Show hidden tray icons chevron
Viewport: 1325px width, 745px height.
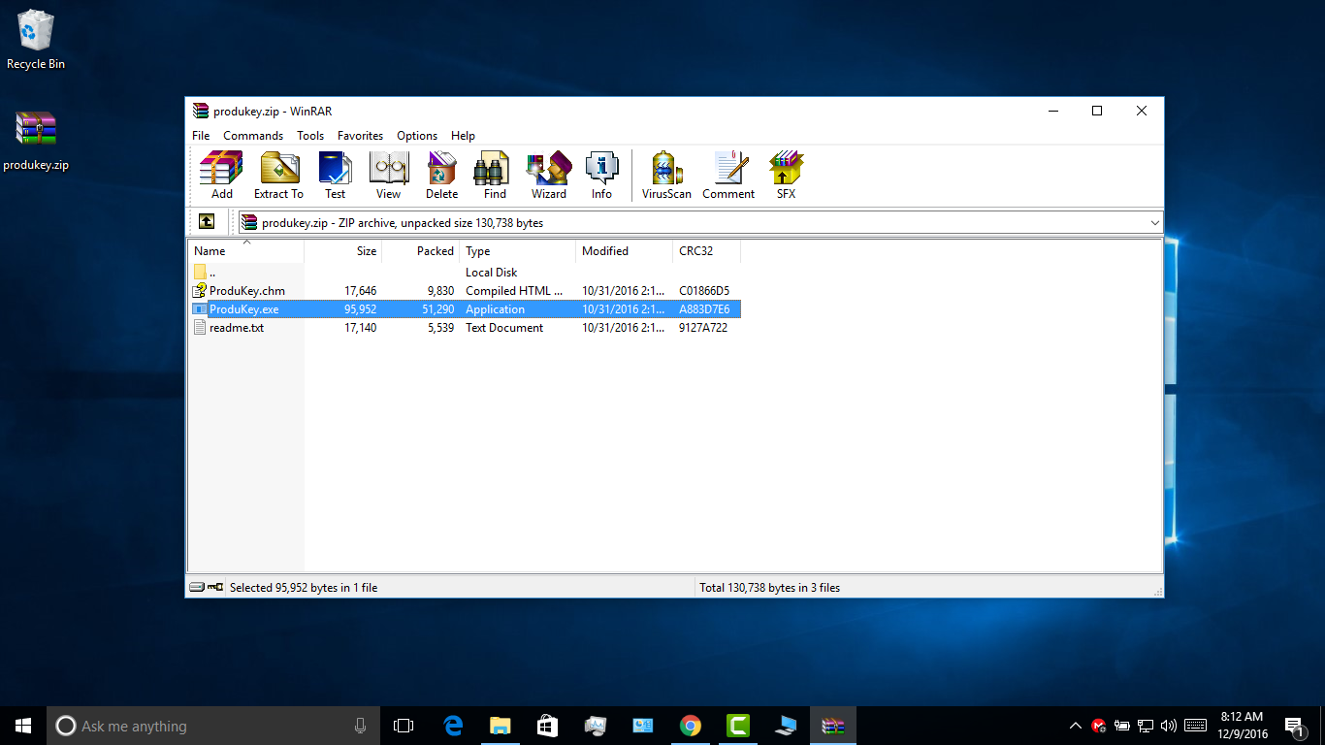pyautogui.click(x=1076, y=726)
